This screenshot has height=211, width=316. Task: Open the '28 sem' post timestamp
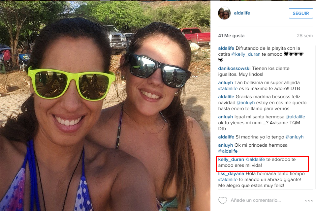pos(304,36)
